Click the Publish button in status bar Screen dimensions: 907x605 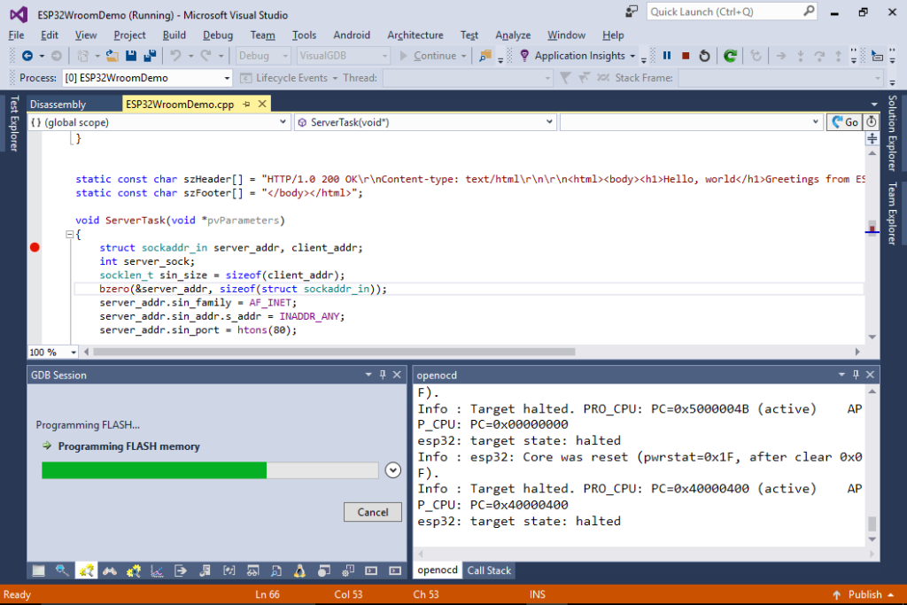864,594
